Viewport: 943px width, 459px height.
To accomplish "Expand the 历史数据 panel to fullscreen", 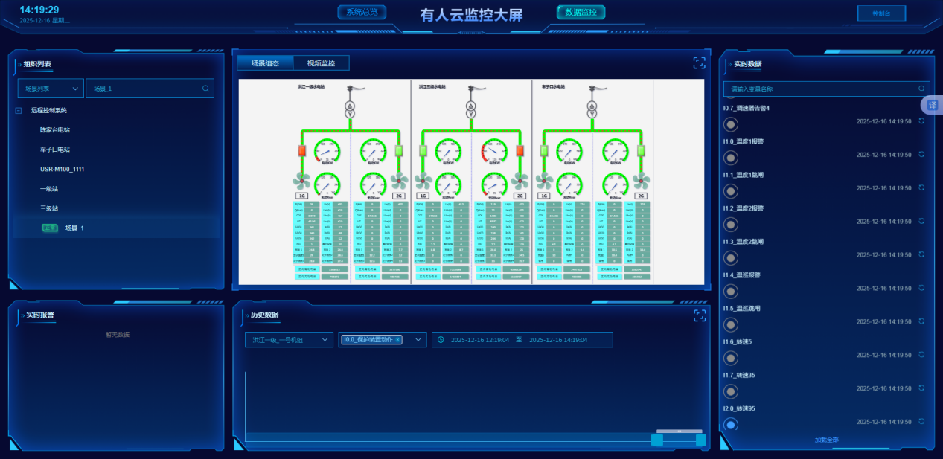I will coord(699,315).
